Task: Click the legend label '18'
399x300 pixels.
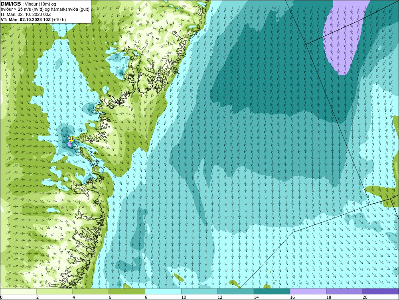Action: (x=328, y=297)
